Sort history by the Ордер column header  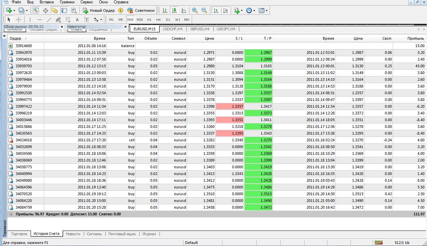click(x=26, y=38)
